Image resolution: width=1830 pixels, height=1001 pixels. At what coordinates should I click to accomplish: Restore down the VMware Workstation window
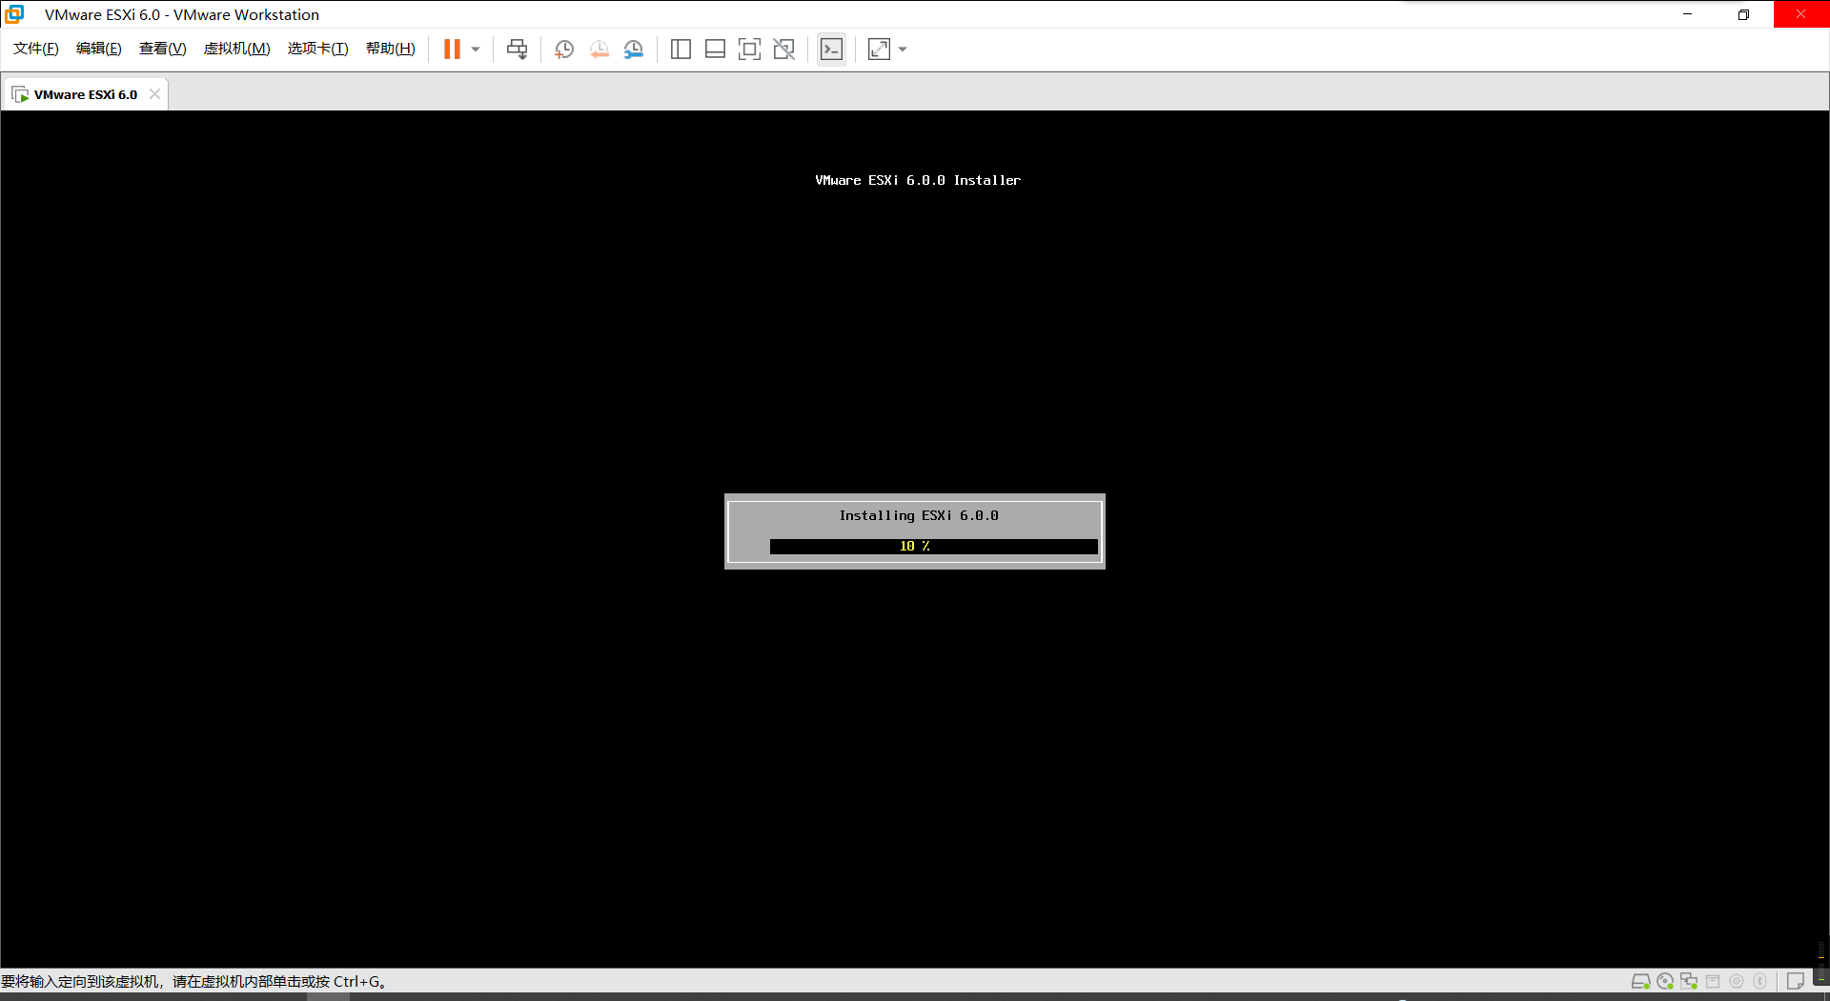[x=1743, y=14]
